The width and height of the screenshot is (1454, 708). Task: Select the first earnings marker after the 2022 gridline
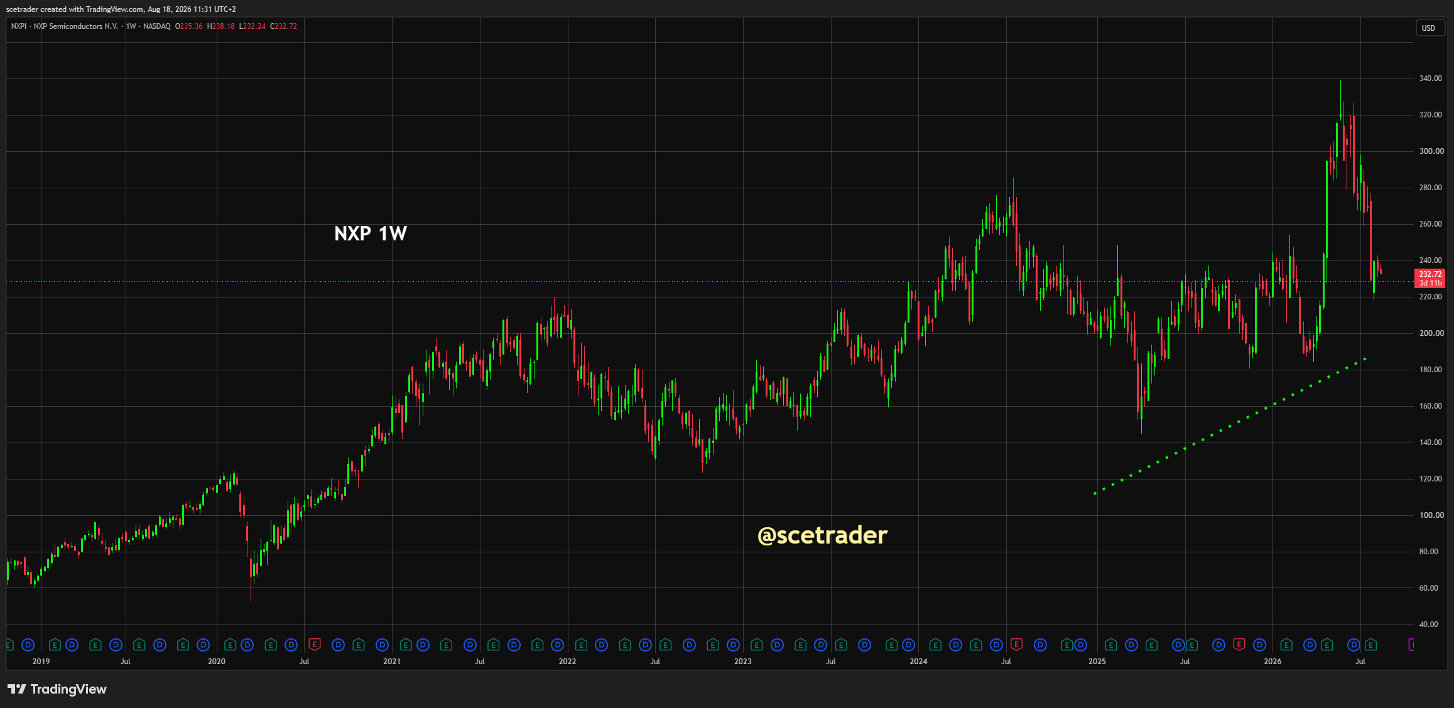click(581, 644)
